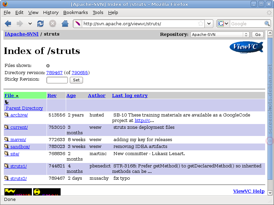Image resolution: width=274 pixels, height=205 pixels.
Task: Click the ViewVC logo
Action: point(246,47)
